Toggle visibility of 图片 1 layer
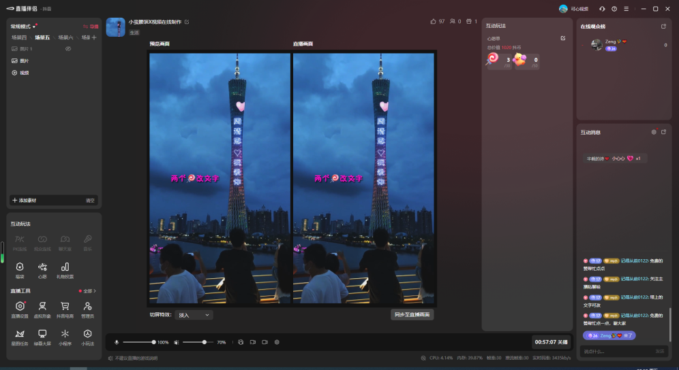 [x=68, y=49]
